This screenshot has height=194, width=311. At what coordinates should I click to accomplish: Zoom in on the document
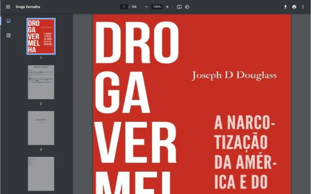167,6
